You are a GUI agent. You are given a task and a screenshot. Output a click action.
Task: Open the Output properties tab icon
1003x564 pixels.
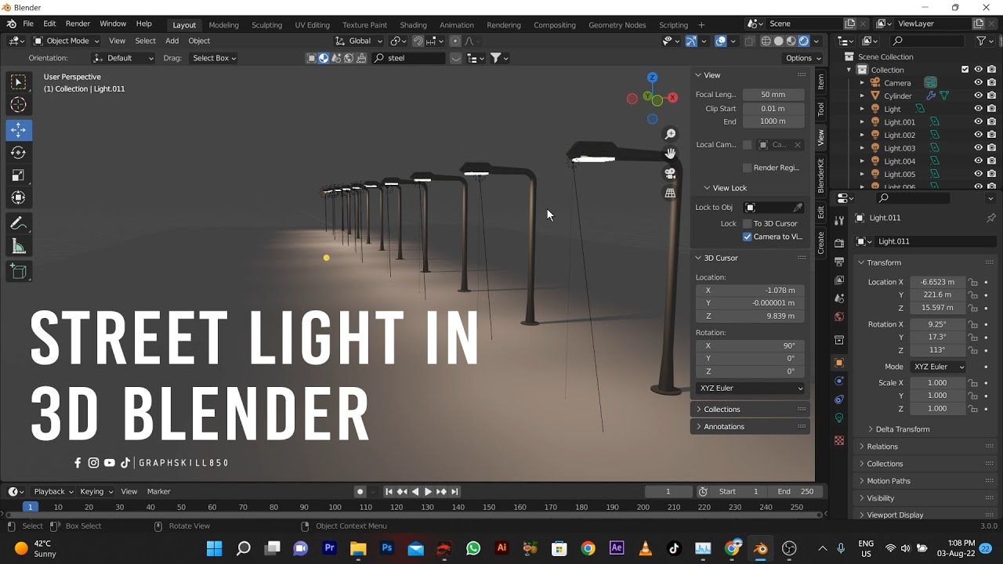coord(839,262)
